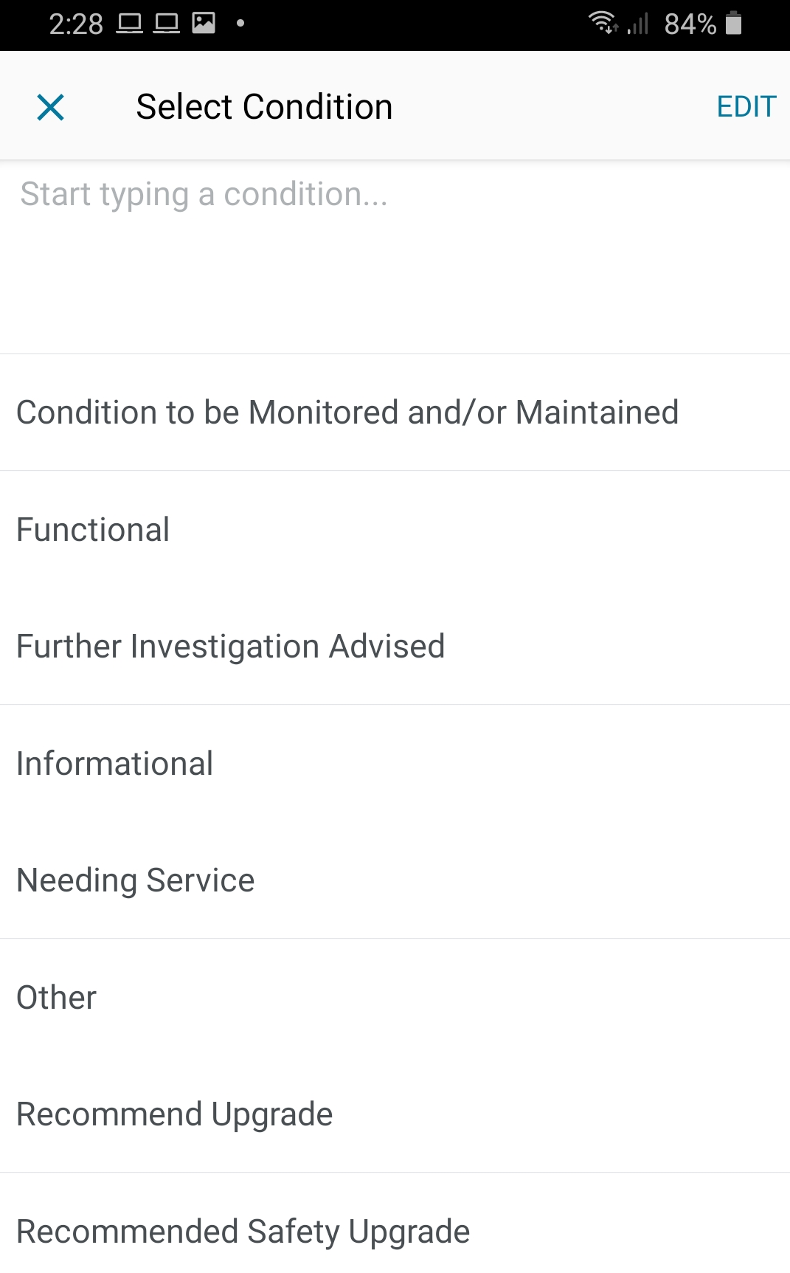Choose the Functional condition
The width and height of the screenshot is (790, 1273).
click(93, 530)
